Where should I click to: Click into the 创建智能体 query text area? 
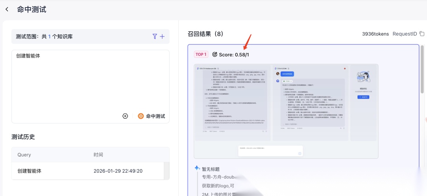(91, 86)
